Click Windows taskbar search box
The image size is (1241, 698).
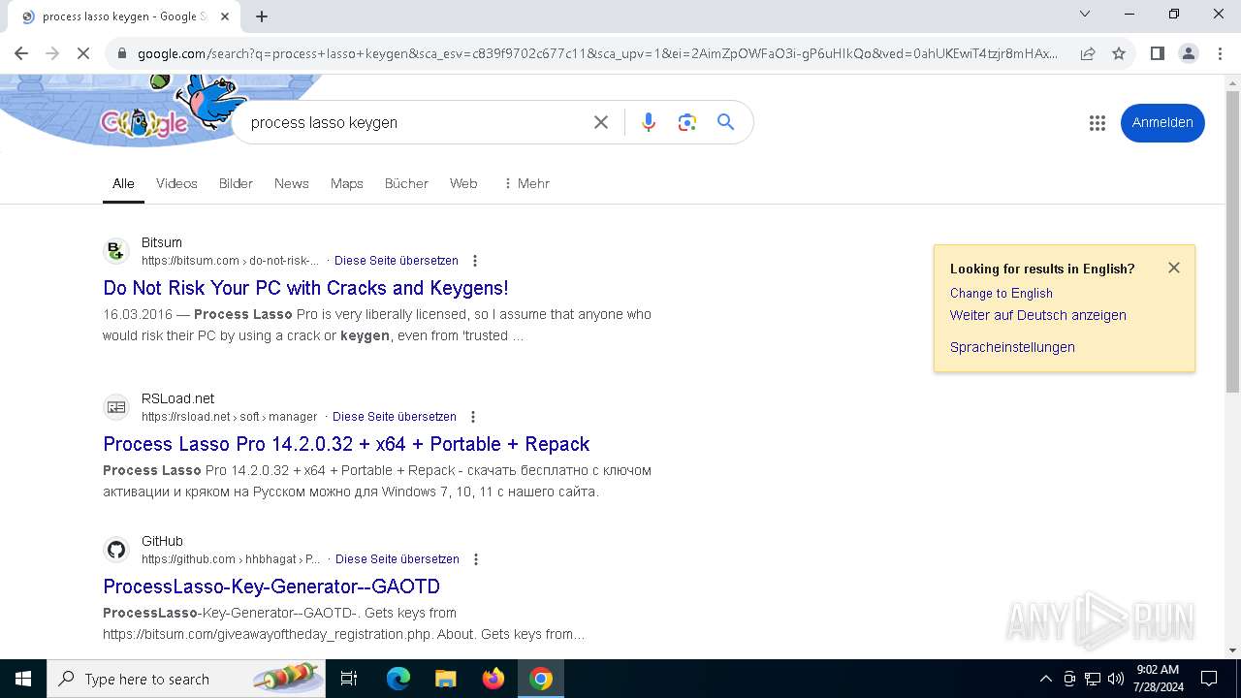pos(186,679)
